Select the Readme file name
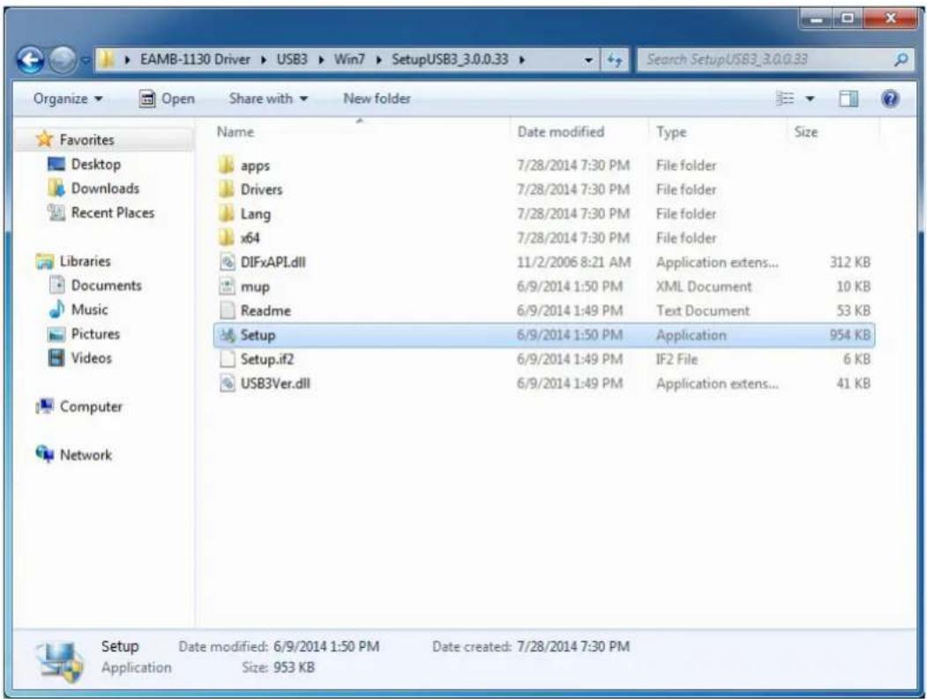Screen dimensions: 927x699 click(x=265, y=310)
